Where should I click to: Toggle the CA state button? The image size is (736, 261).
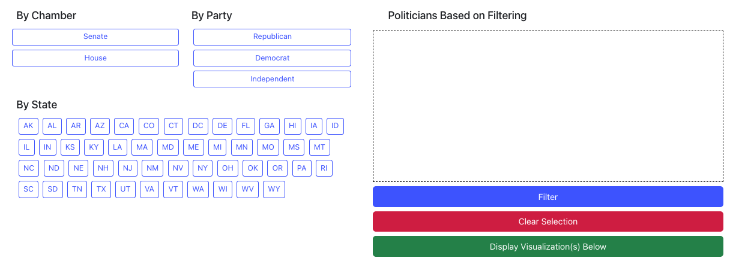click(x=124, y=126)
